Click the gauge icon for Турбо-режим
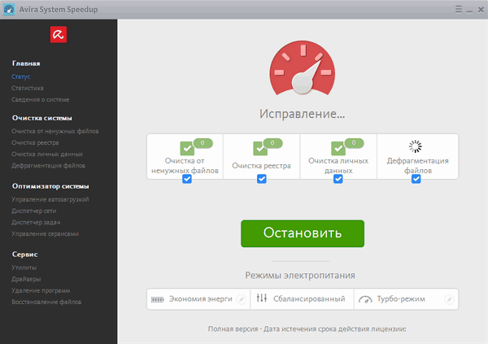Screen dimensions: 488x344 [x=365, y=299]
